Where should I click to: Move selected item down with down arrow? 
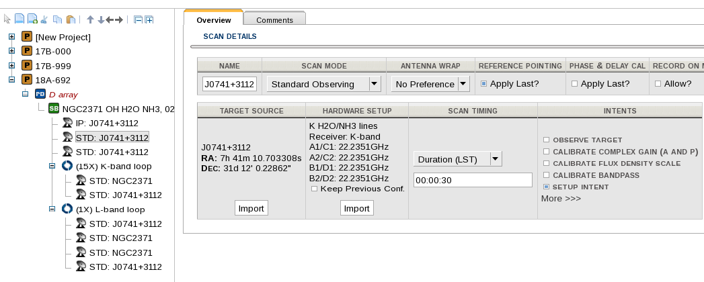tap(101, 19)
